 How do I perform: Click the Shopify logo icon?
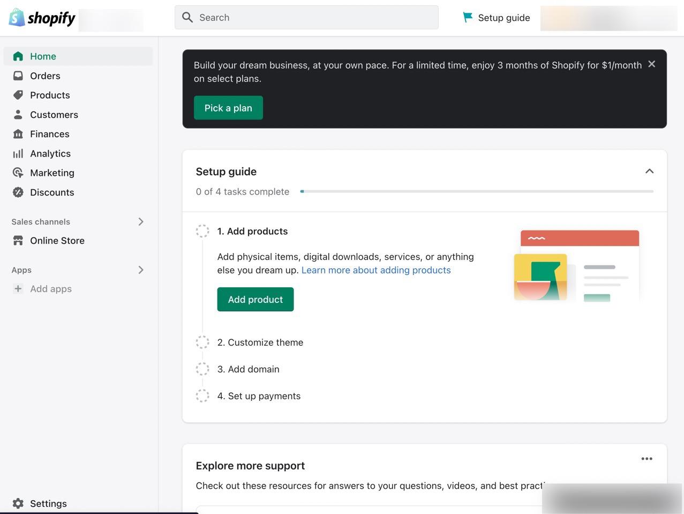point(17,18)
